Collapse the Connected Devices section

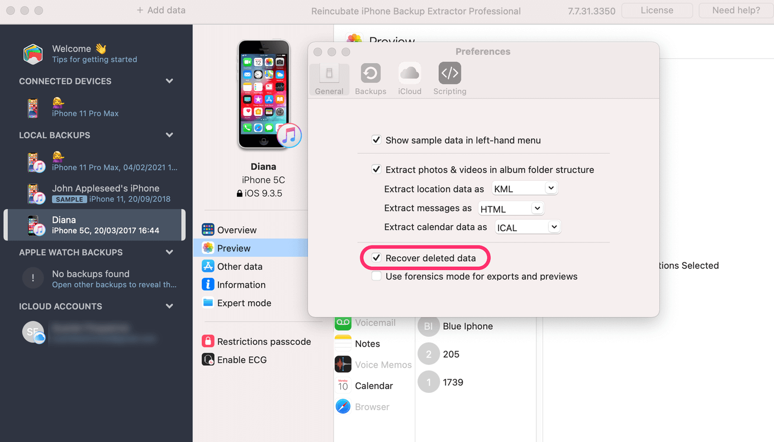169,81
